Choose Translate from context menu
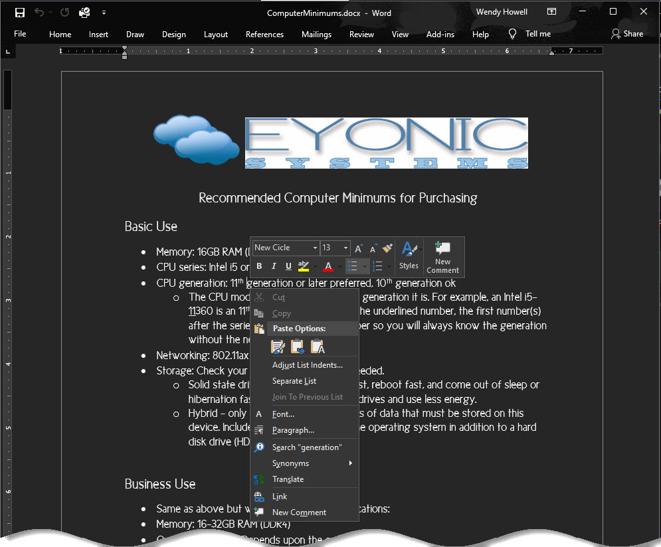 pyautogui.click(x=304, y=479)
